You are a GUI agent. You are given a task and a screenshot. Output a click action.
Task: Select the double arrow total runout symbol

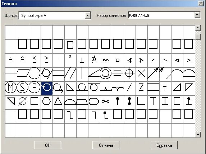pyautogui.click(x=165, y=73)
